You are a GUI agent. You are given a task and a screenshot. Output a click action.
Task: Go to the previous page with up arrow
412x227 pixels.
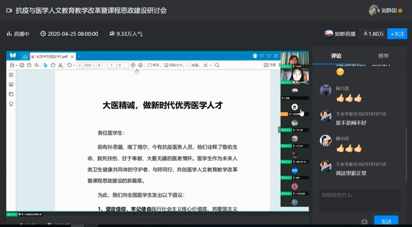(x=133, y=65)
